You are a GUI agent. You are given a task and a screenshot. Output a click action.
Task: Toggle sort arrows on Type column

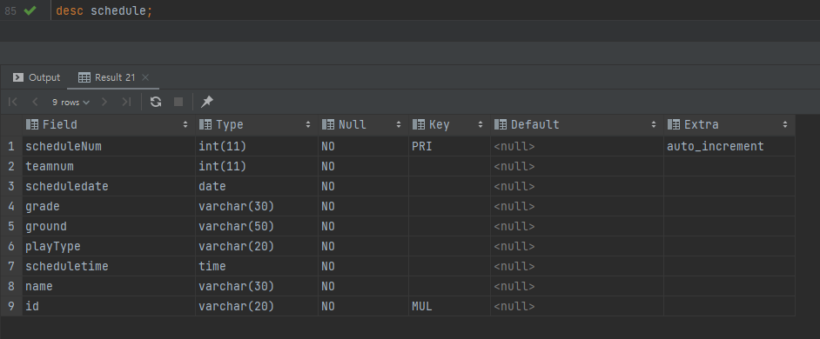308,125
